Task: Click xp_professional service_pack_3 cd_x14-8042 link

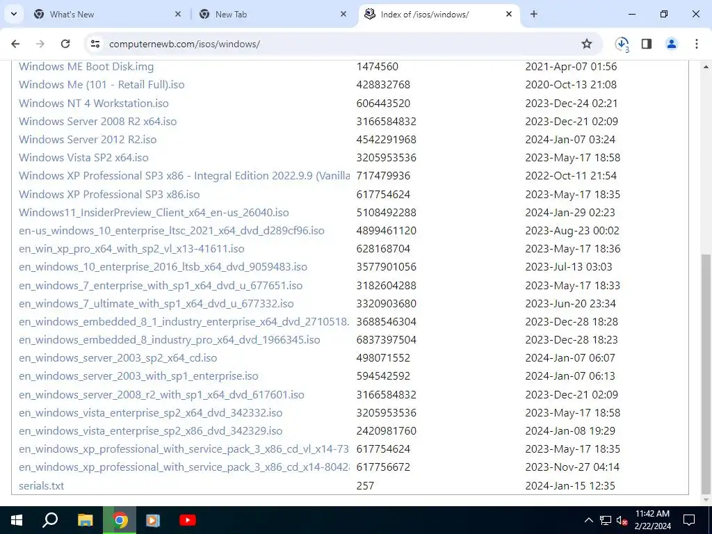Action: click(184, 468)
